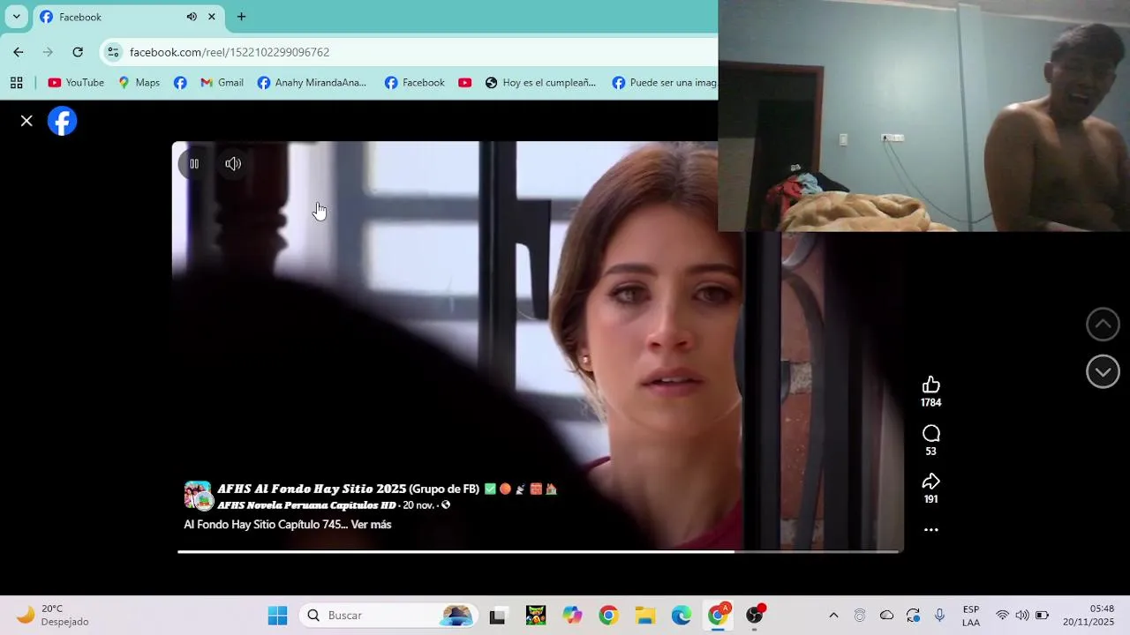
Task: Open Microsoft Edge from taskbar
Action: (682, 616)
